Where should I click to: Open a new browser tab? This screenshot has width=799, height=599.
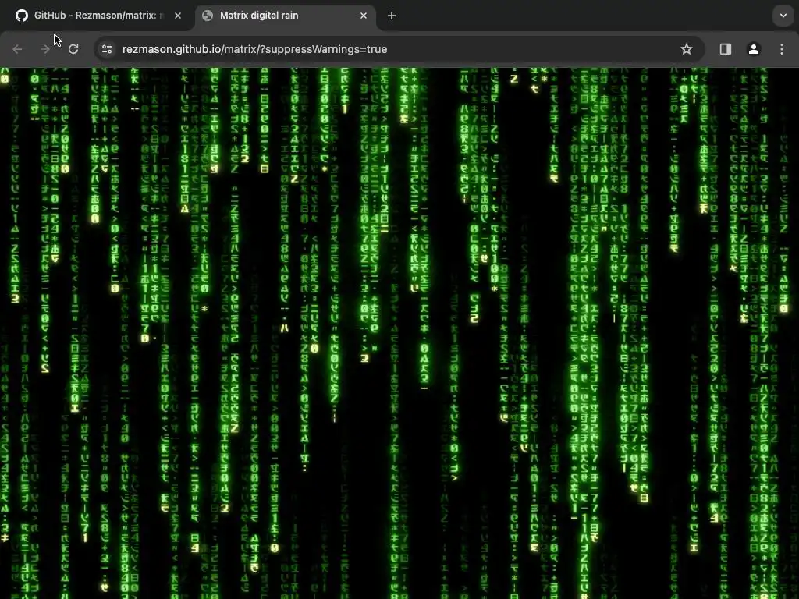coord(392,16)
